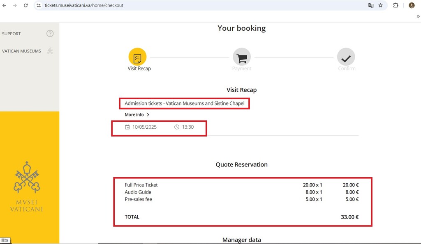Click the Manager data heading
The height and width of the screenshot is (244, 421).
241,240
